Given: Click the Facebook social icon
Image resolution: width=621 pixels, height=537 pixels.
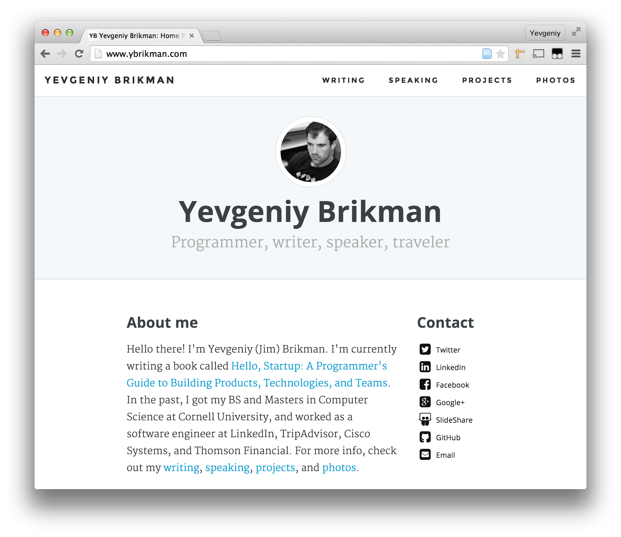Looking at the screenshot, I should pos(425,384).
